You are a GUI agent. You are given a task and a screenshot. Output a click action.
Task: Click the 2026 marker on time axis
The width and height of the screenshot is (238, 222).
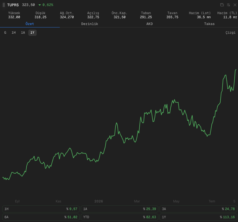[x=99, y=201]
